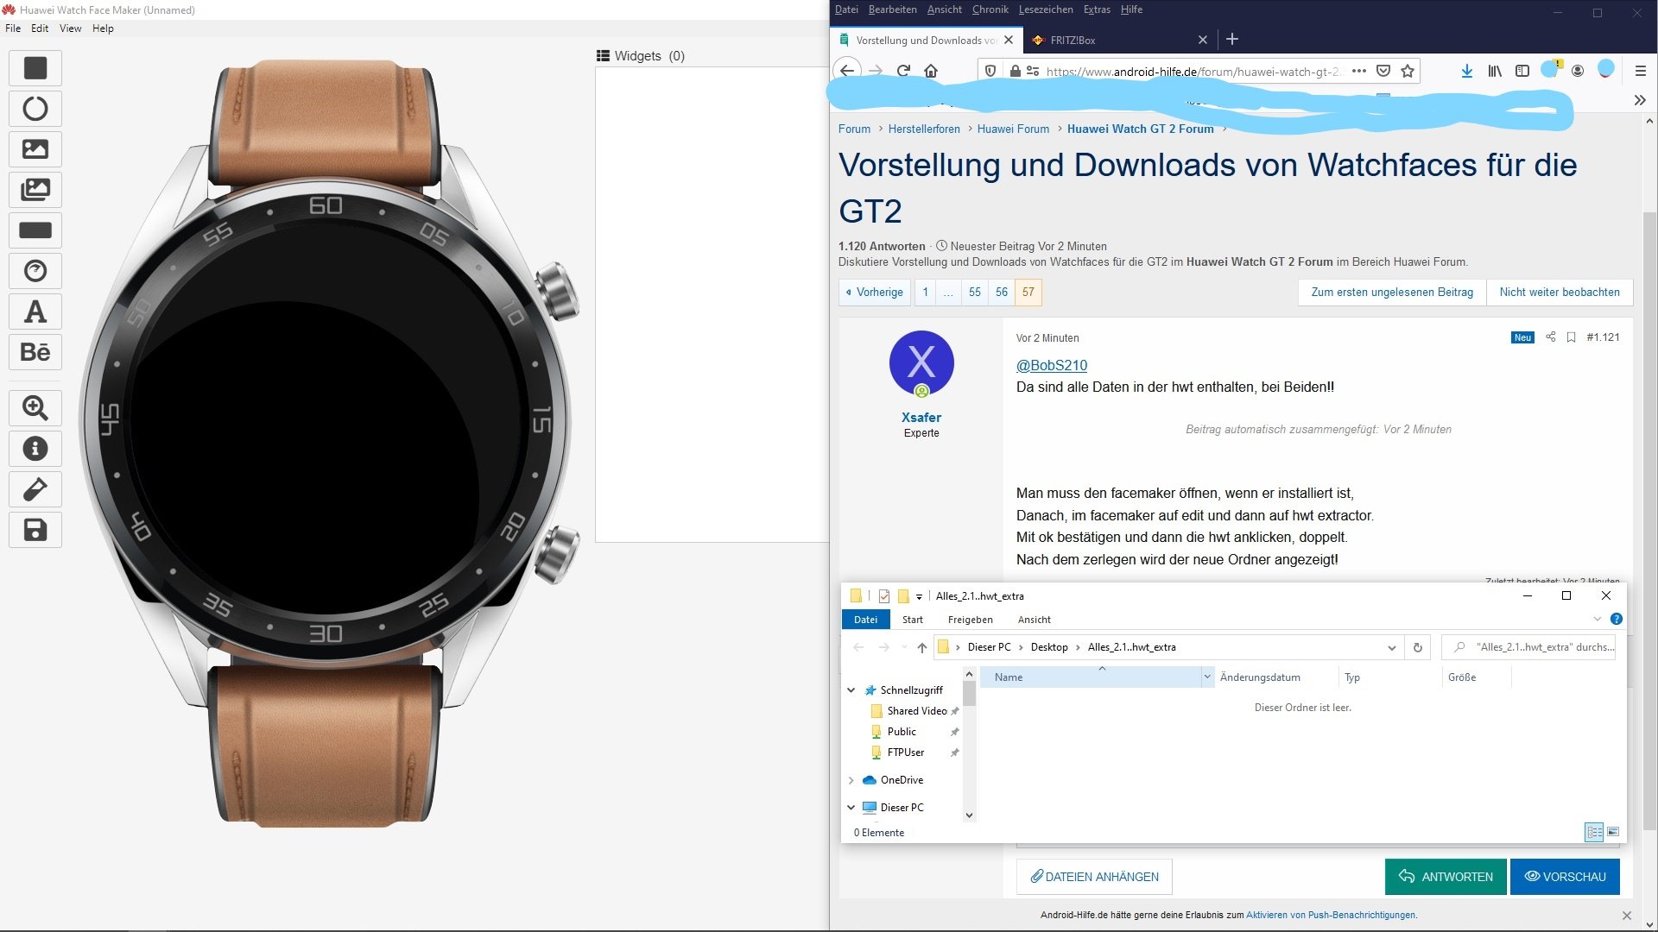Screen dimensions: 1658x932
Task: Select the text 'A' tool in Watch Face Maker
Action: coord(35,312)
